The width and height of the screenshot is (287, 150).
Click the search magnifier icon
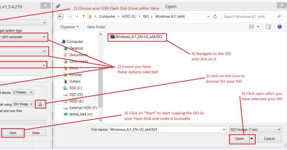[279, 16]
